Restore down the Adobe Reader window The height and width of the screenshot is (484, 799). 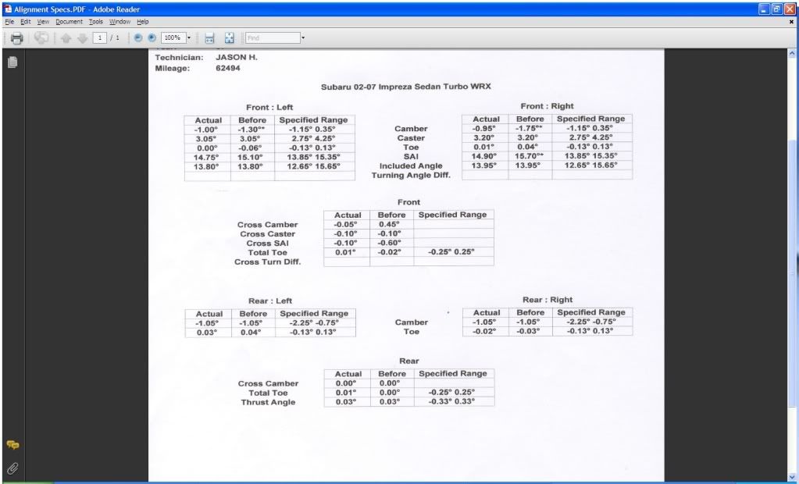point(776,9)
